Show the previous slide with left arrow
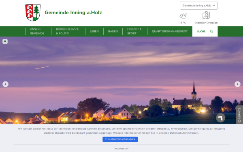 [x=5, y=84]
